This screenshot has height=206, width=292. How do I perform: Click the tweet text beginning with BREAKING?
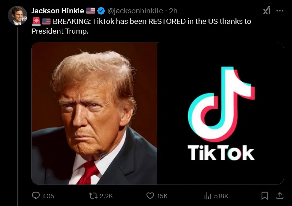(x=141, y=26)
